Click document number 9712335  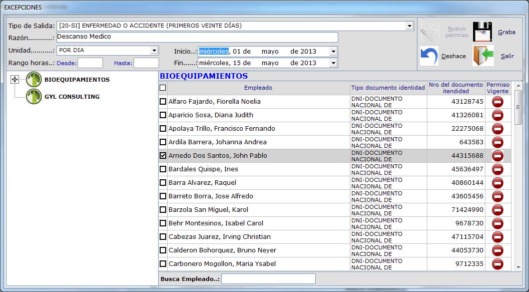tap(469, 263)
